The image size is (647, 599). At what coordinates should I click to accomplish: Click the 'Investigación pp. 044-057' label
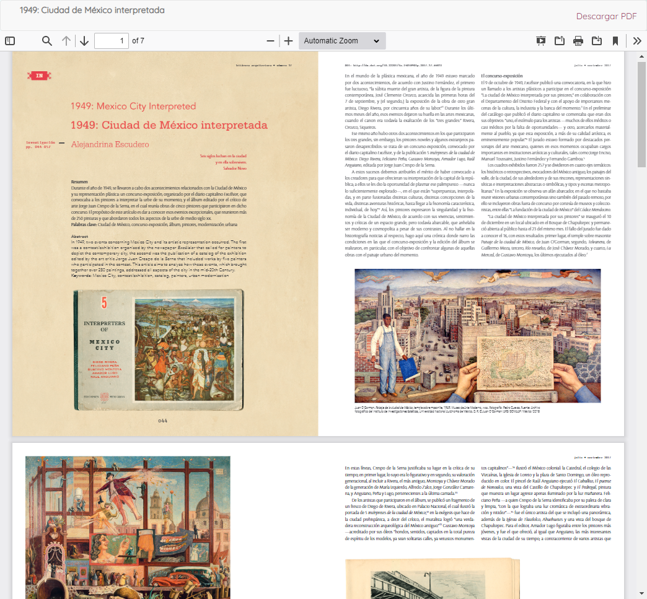(40, 144)
